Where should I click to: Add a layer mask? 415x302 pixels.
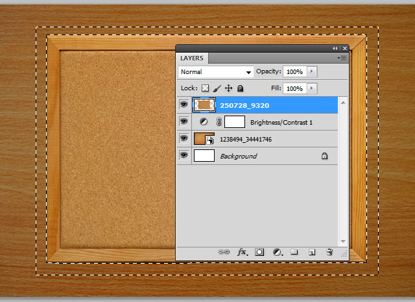[259, 251]
